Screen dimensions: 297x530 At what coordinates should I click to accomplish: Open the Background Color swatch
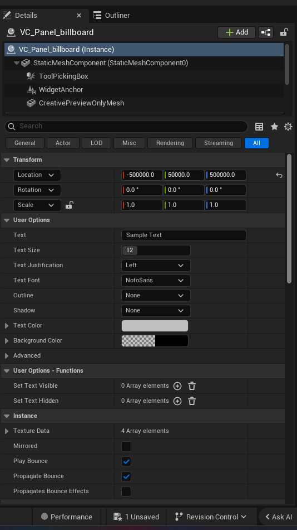155,341
